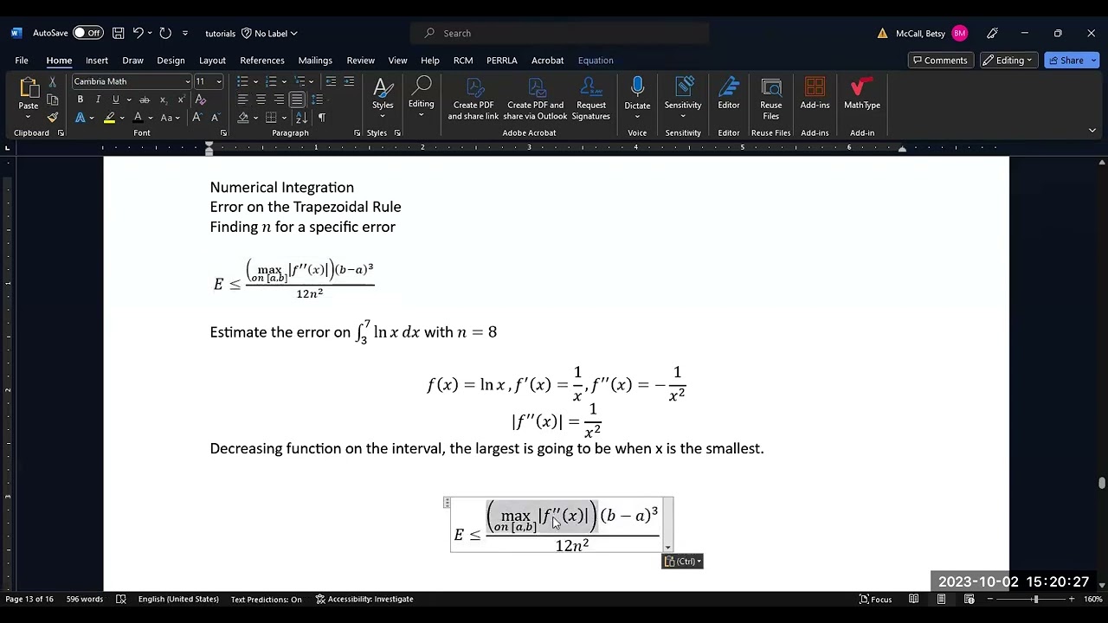The width and height of the screenshot is (1108, 623).
Task: Undo the last action
Action: pyautogui.click(x=138, y=33)
